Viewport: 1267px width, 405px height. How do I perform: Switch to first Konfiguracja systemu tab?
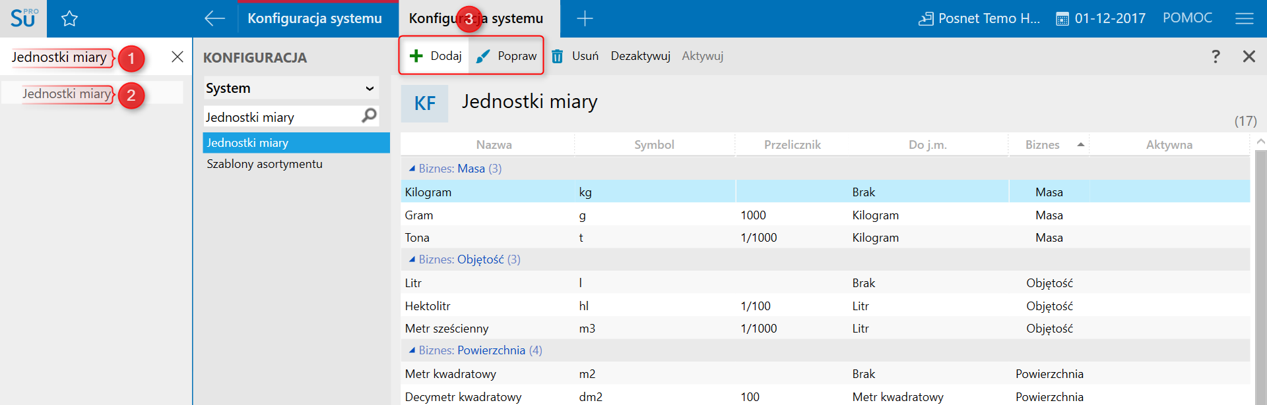(x=315, y=18)
